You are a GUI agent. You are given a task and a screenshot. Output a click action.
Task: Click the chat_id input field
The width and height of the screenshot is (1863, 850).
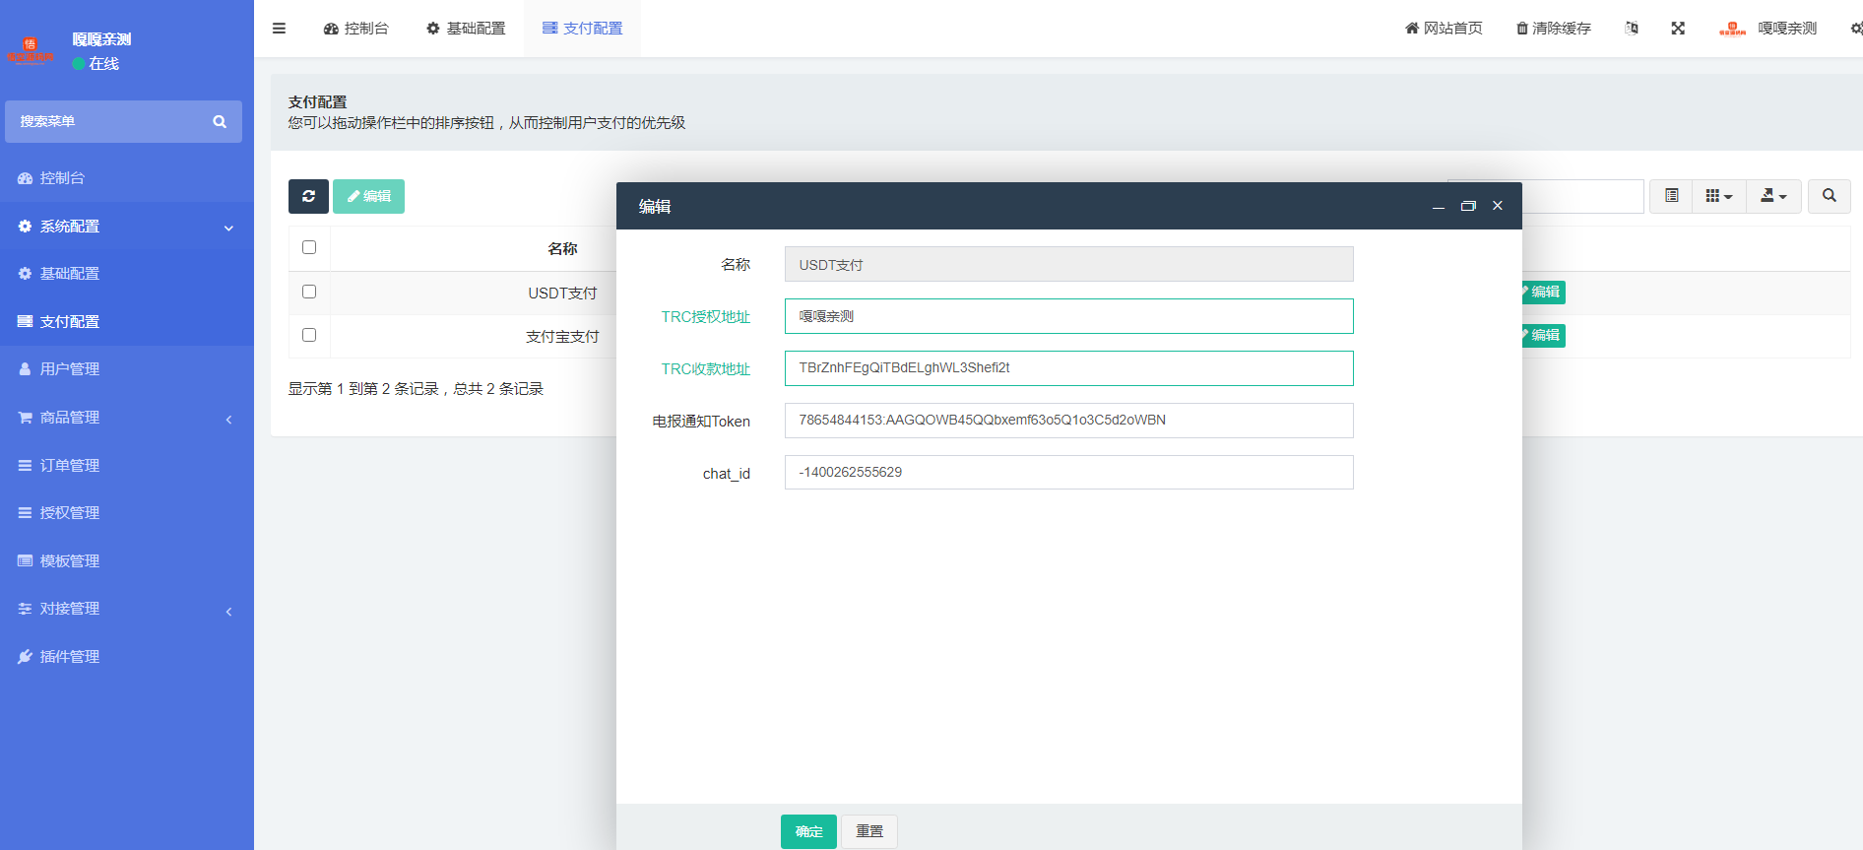[x=1068, y=473]
